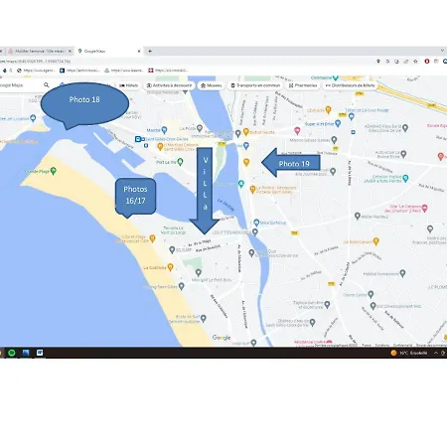447x447 pixels.
Task: Bookmark this page with the star icon
Action: [x=415, y=62]
